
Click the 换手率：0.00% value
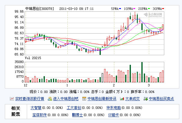point(143,92)
